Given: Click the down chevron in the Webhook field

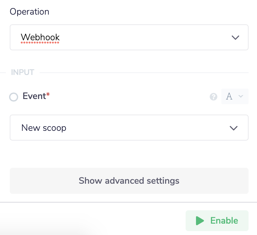Looking at the screenshot, I should tap(235, 37).
